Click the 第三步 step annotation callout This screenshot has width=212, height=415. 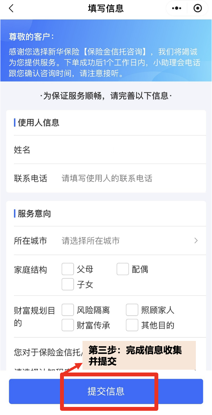pyautogui.click(x=139, y=355)
